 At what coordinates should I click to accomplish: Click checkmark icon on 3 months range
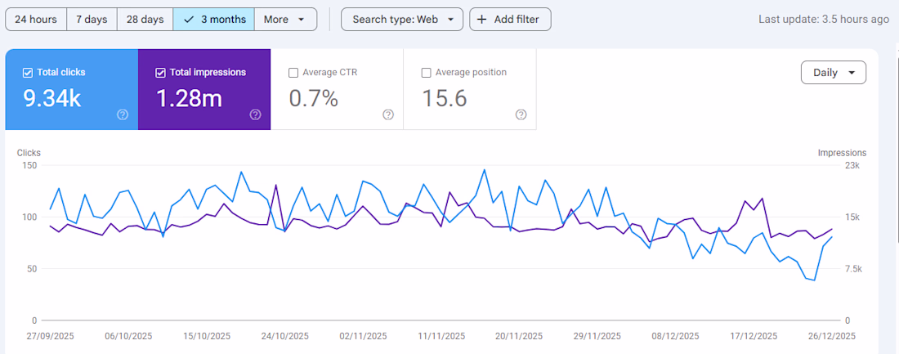189,20
